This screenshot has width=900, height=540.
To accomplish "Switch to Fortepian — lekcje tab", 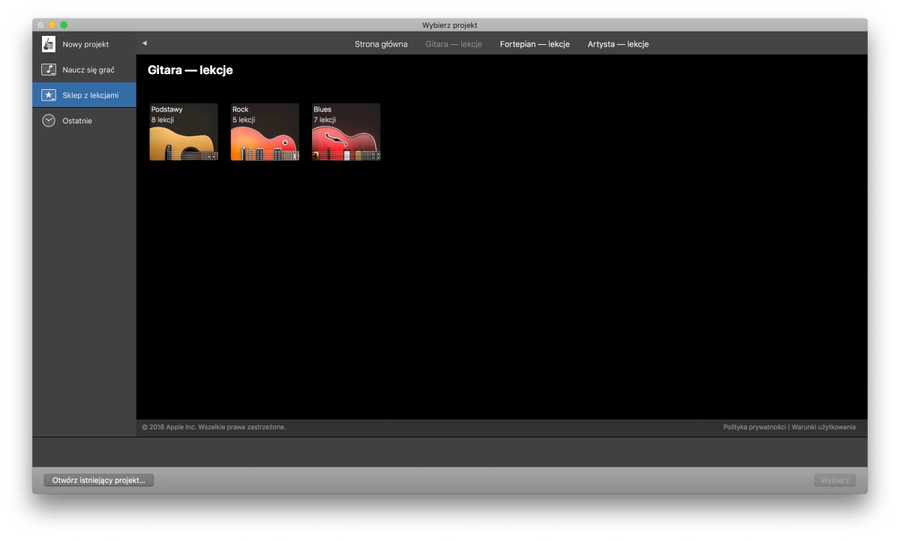I will [535, 44].
